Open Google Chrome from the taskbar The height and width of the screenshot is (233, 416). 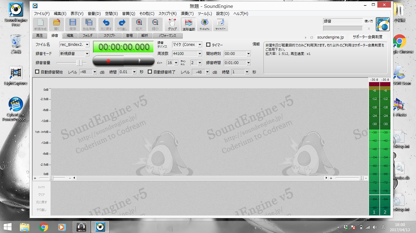click(44, 227)
